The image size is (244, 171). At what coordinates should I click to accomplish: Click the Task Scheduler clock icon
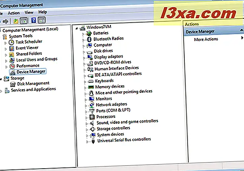[12, 42]
